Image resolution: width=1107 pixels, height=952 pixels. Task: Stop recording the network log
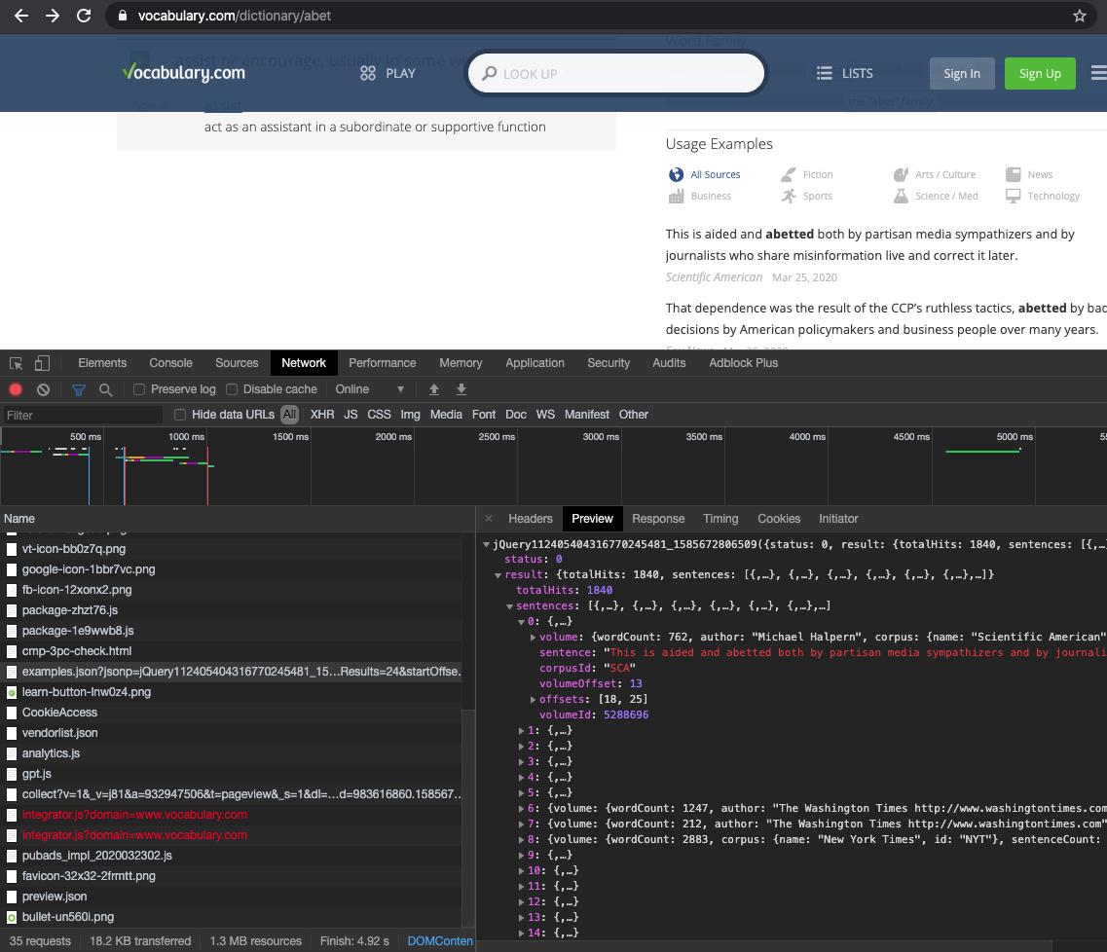point(16,389)
